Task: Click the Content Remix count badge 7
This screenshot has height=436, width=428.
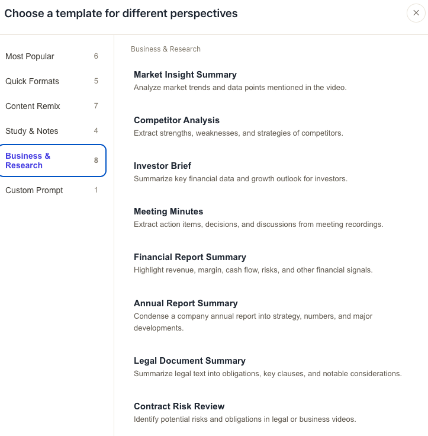Action: click(96, 106)
